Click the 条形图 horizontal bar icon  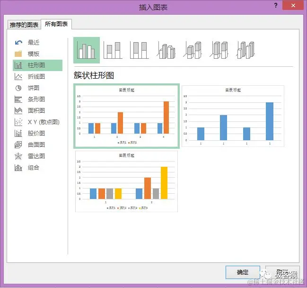click(18, 99)
